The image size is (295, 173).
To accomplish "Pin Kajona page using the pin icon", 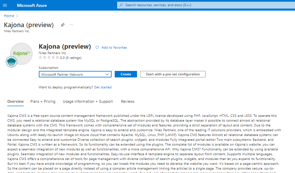I will click(63, 25).
